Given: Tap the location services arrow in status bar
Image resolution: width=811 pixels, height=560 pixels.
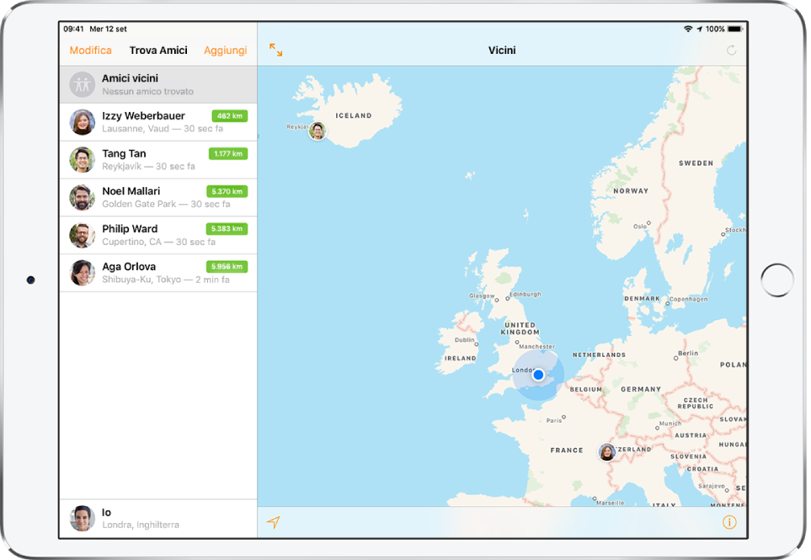Looking at the screenshot, I should [x=699, y=29].
